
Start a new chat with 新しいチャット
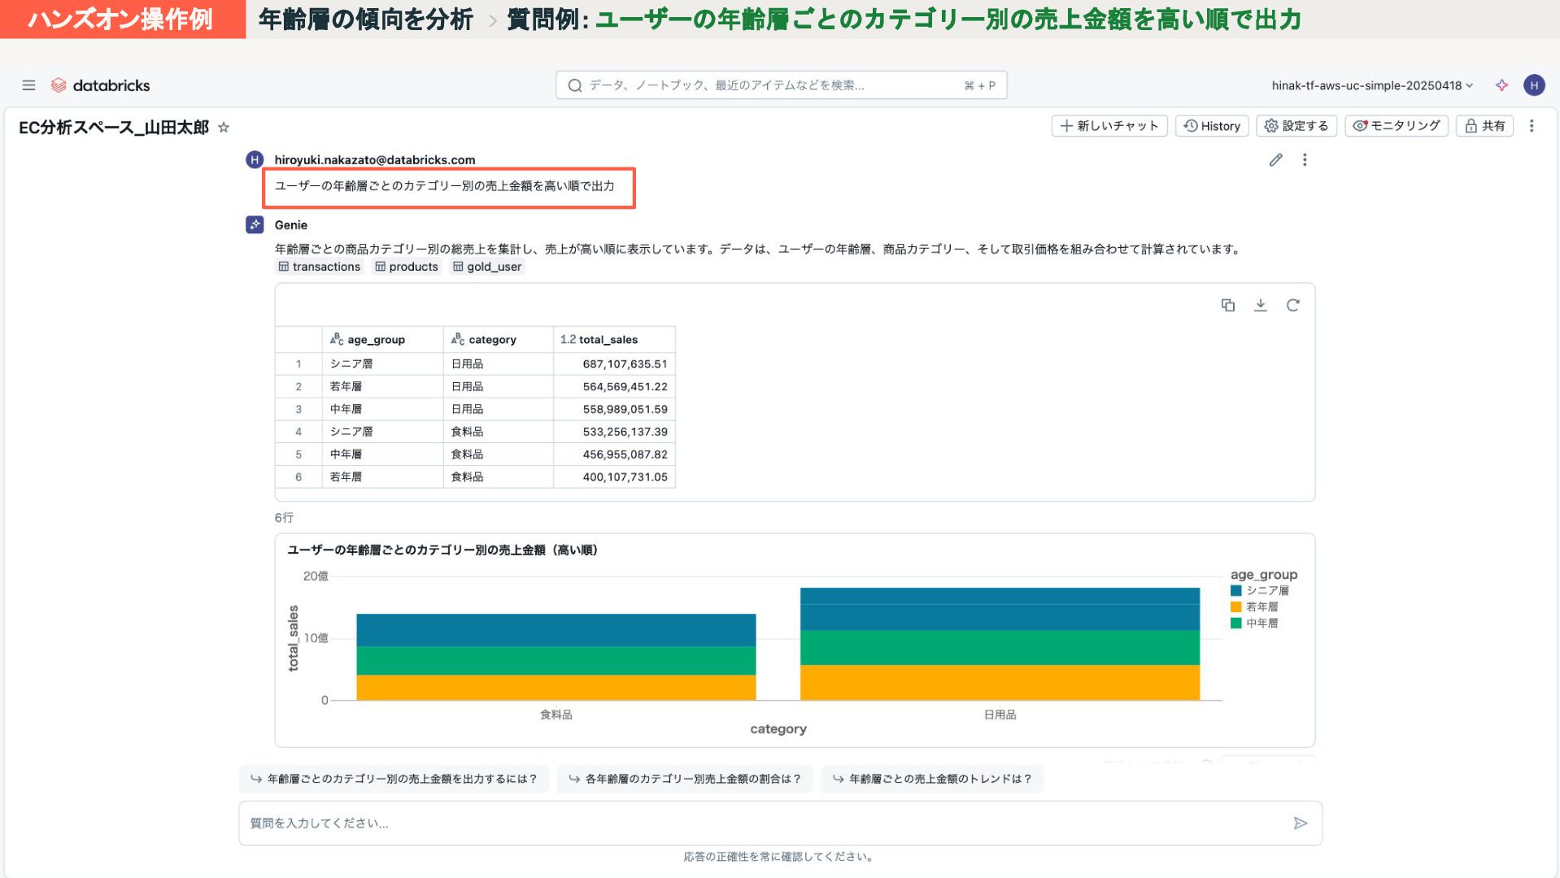tap(1109, 126)
